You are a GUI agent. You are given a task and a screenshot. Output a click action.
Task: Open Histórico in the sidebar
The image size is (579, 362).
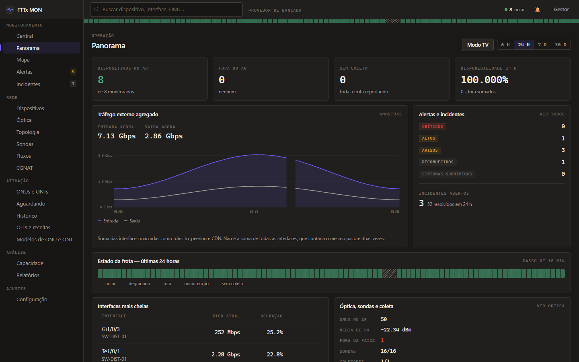coord(41,216)
